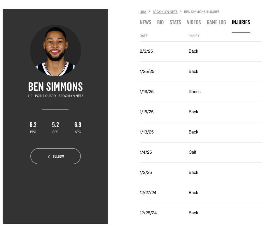The height and width of the screenshot is (226, 262).
Task: Follow Ben Simmons
Action: (55, 156)
